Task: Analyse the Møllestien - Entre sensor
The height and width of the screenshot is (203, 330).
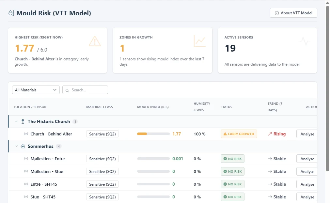Action: point(307,159)
